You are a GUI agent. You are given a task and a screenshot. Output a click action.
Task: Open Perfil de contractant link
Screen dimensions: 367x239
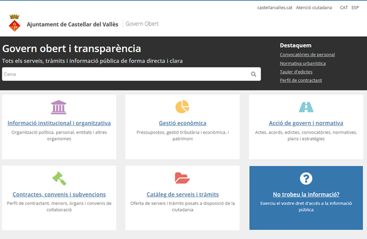[x=301, y=80]
